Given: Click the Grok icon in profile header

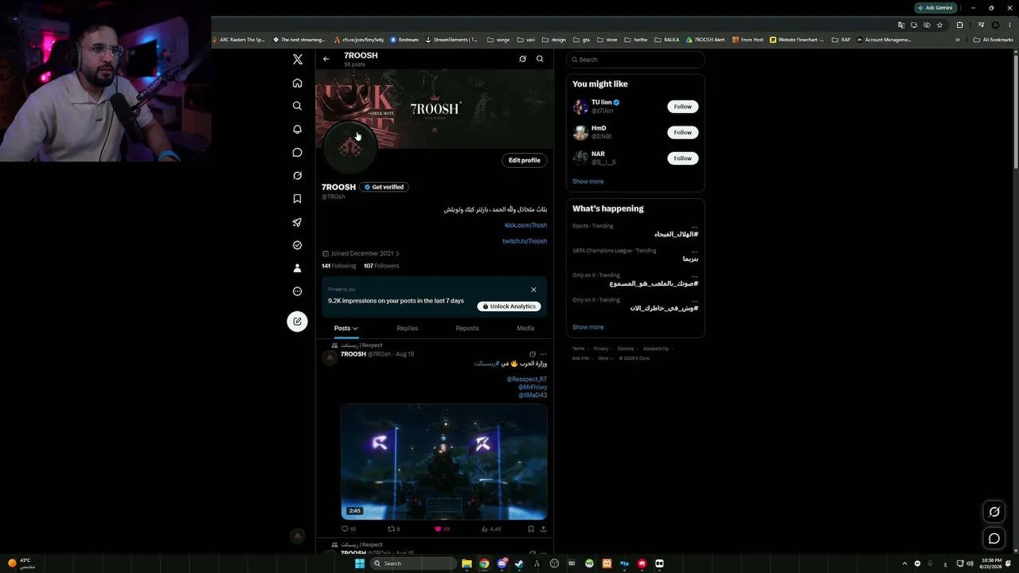Looking at the screenshot, I should tap(522, 59).
